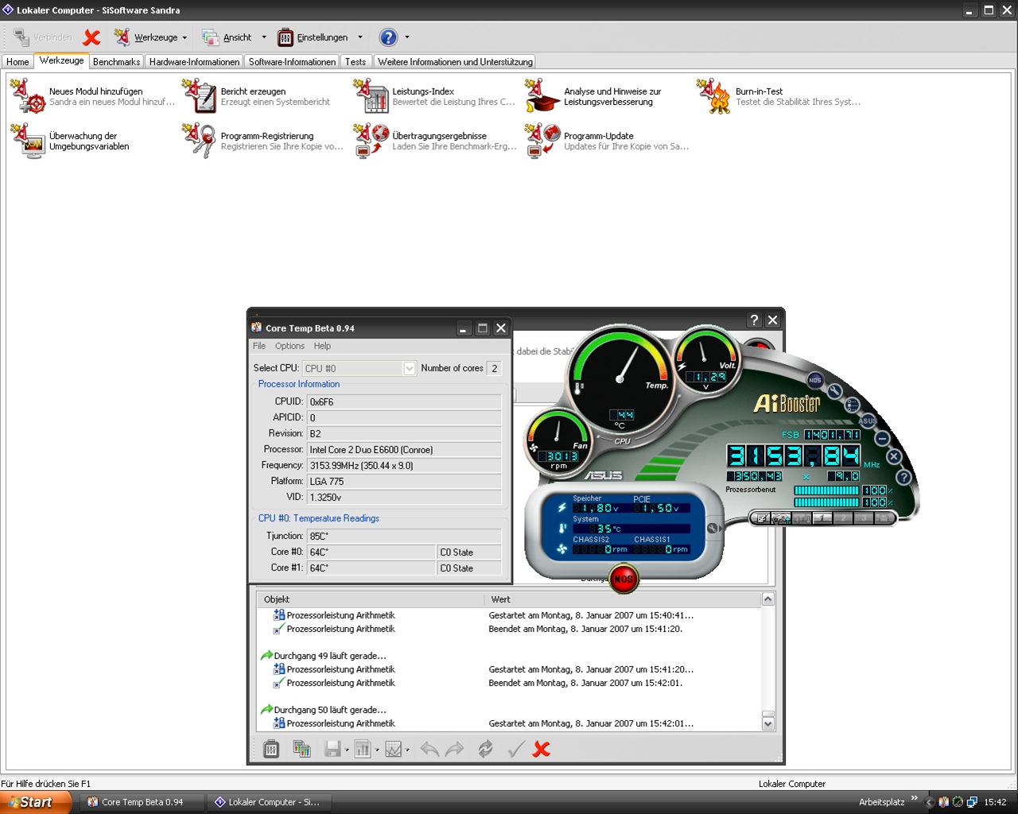Viewport: 1018px width, 814px height.
Task: Click the red NOS button below the blue panel
Action: point(624,579)
